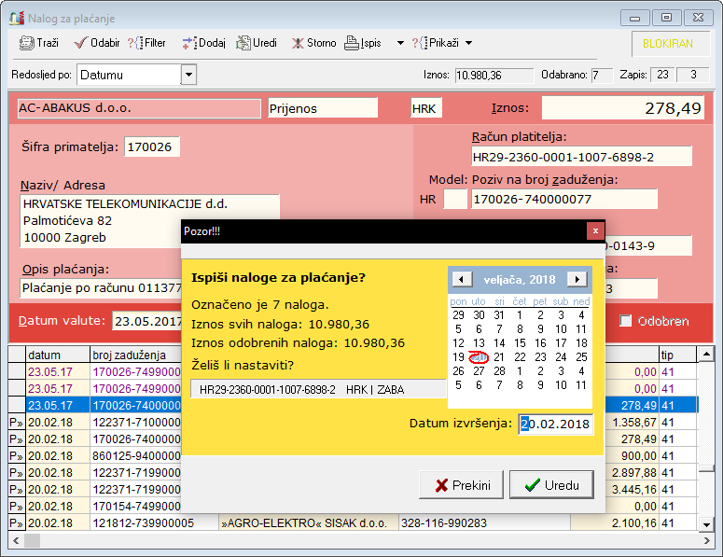Go to next month in calendar

point(577,279)
